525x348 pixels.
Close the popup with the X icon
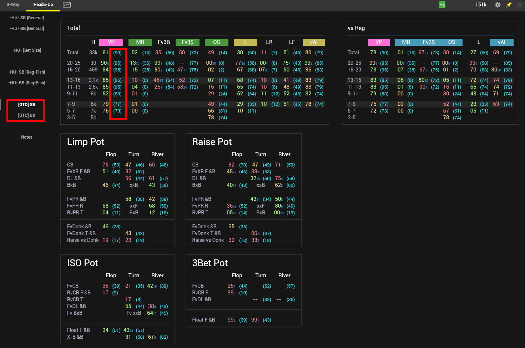coord(519,5)
